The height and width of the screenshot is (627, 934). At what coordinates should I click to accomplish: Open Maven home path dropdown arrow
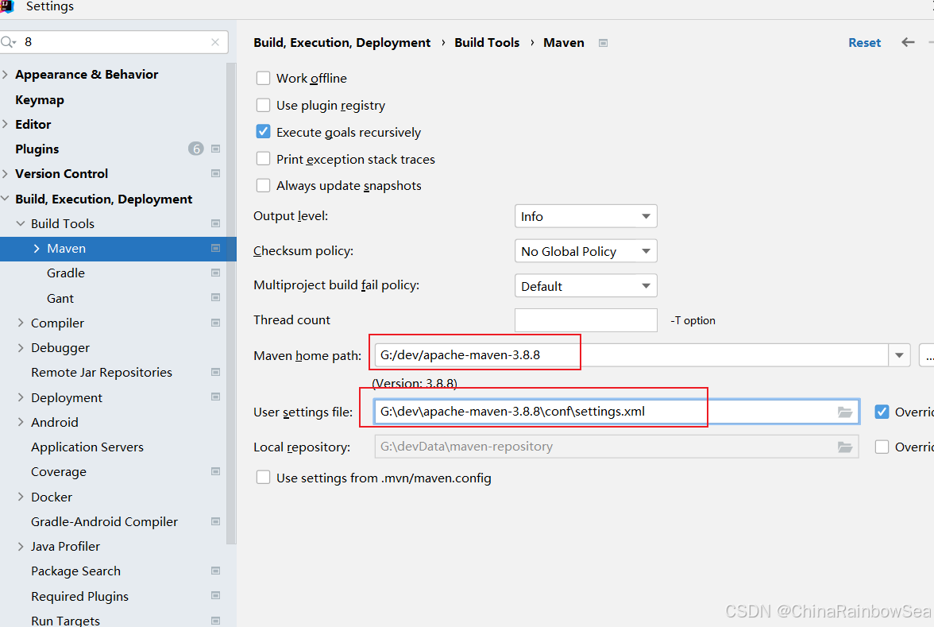pyautogui.click(x=899, y=355)
